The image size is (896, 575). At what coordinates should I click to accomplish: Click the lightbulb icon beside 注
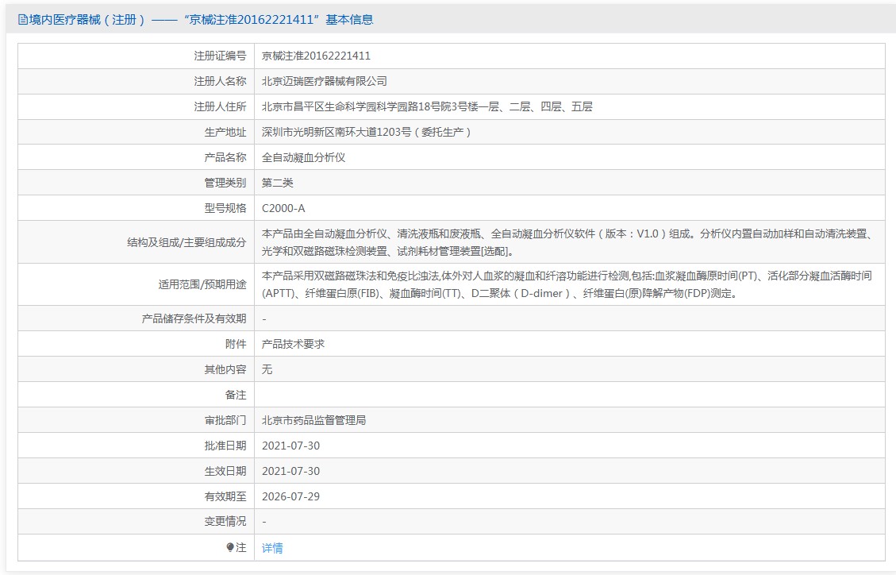(231, 547)
